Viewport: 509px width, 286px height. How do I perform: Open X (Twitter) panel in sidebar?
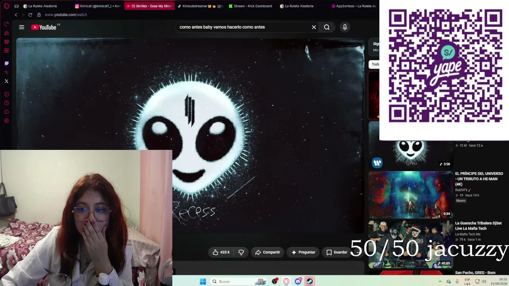(6, 81)
